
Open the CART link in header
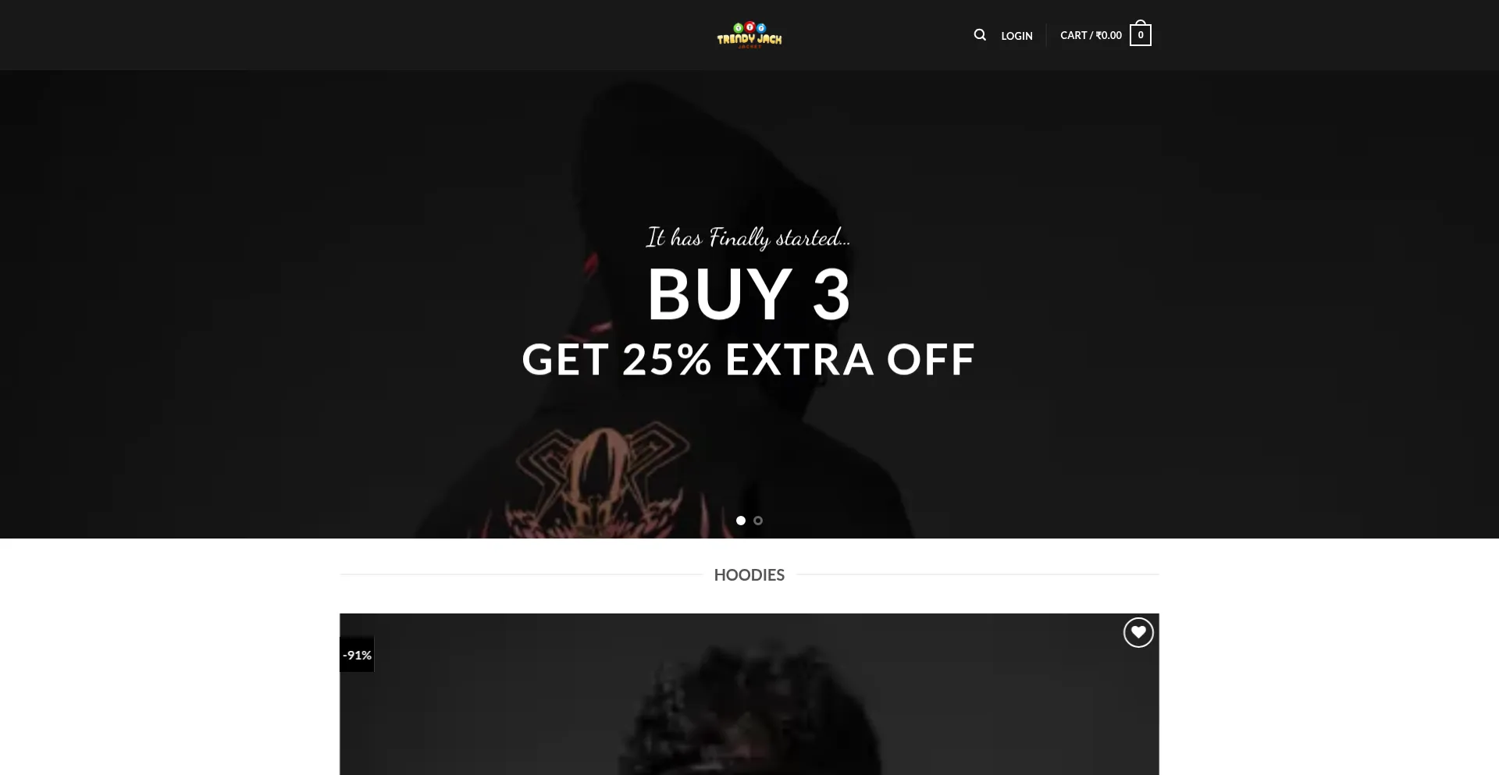[x=1074, y=35]
